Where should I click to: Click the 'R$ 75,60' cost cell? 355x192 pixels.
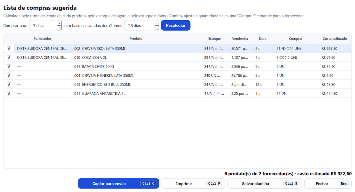335,58
